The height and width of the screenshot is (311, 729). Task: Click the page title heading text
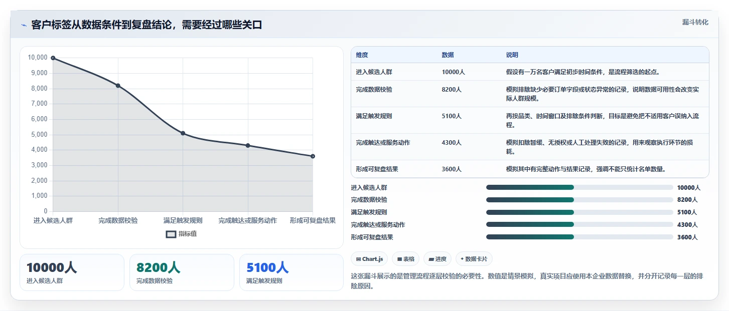tap(147, 25)
